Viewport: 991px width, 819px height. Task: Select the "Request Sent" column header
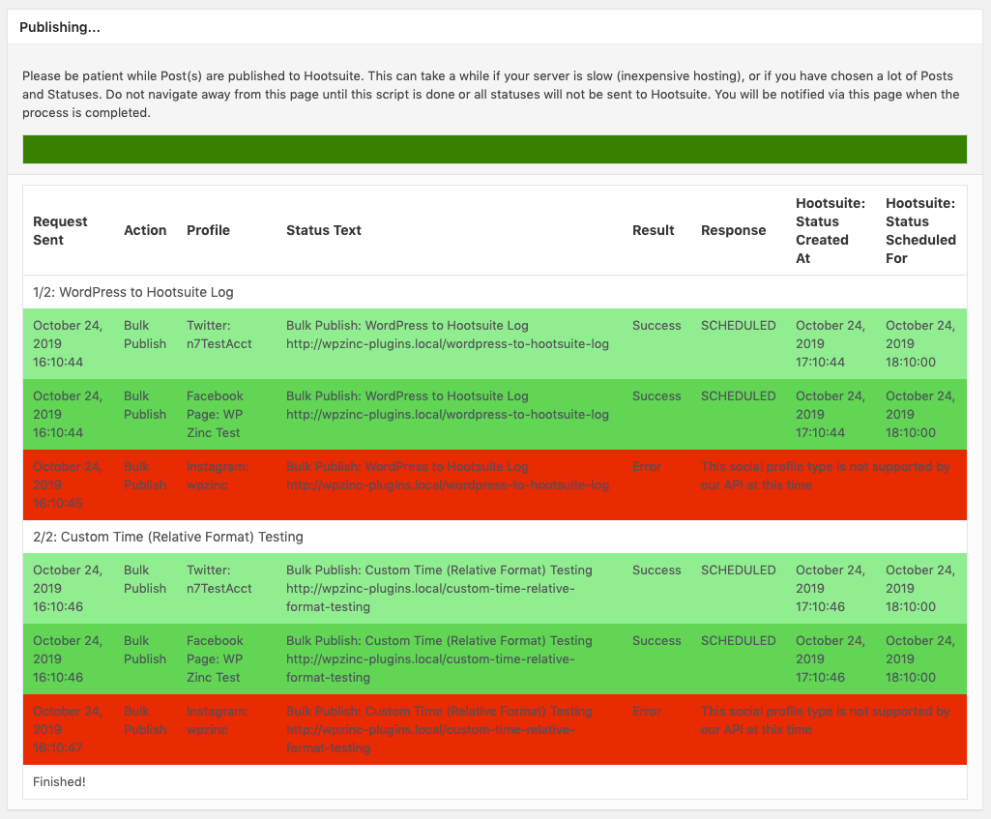pos(60,231)
